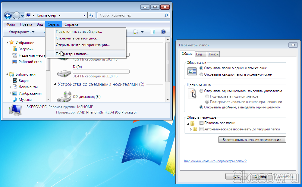The width and height of the screenshot is (302, 187).
Task: Choose Параметры папок menu entry
Action: (72, 54)
